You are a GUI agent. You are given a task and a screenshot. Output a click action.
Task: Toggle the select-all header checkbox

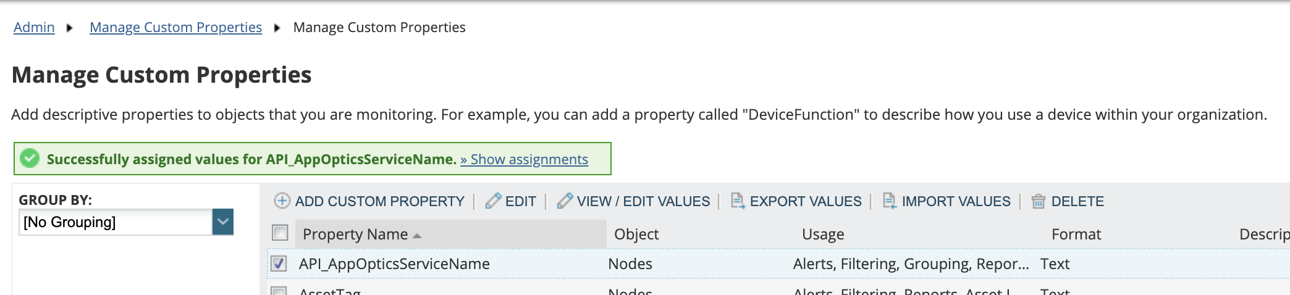pyautogui.click(x=280, y=233)
